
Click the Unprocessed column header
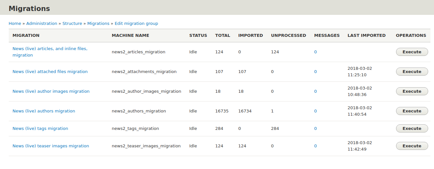tap(288, 36)
